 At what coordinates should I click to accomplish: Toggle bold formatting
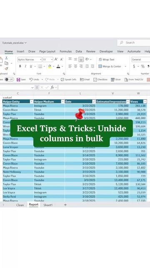[20, 66]
